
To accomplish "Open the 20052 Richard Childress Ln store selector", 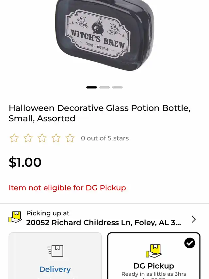I will [x=103, y=222].
